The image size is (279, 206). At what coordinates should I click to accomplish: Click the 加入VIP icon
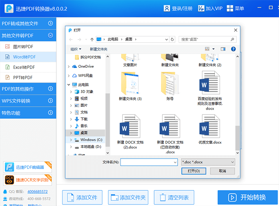coord(201,8)
